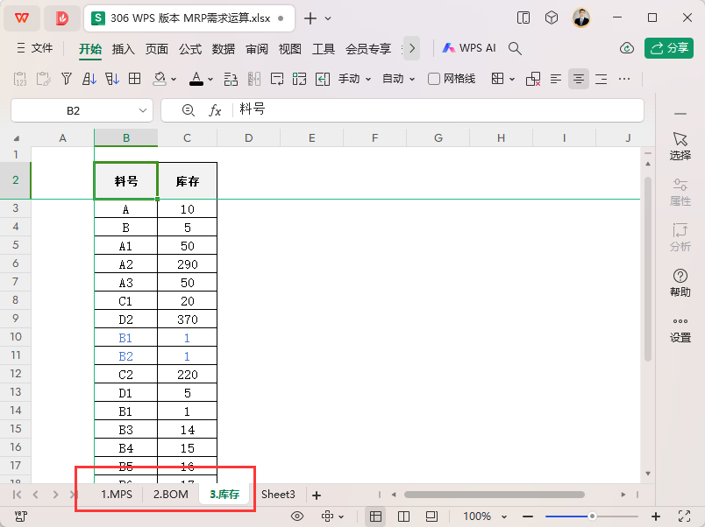The width and height of the screenshot is (705, 527).
Task: Click the indent arrow box icon
Action: [x=323, y=79]
